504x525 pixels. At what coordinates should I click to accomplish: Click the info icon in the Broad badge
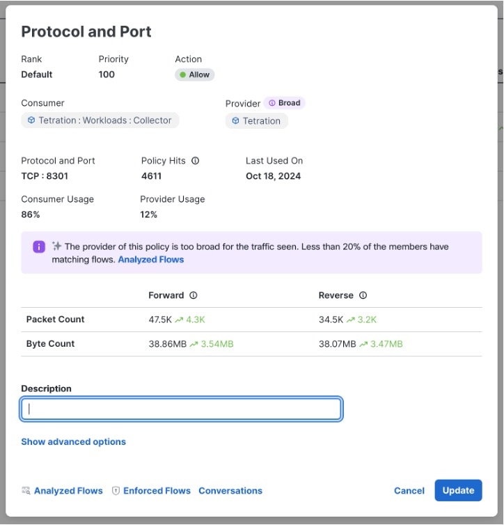tap(272, 103)
